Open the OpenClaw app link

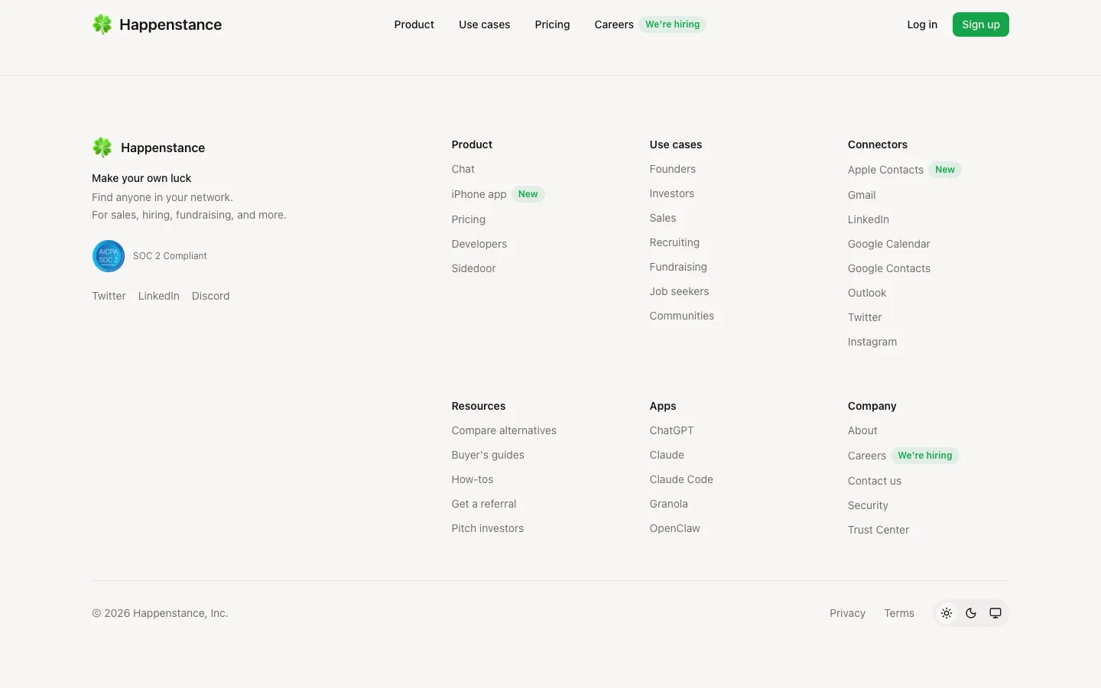coord(675,528)
